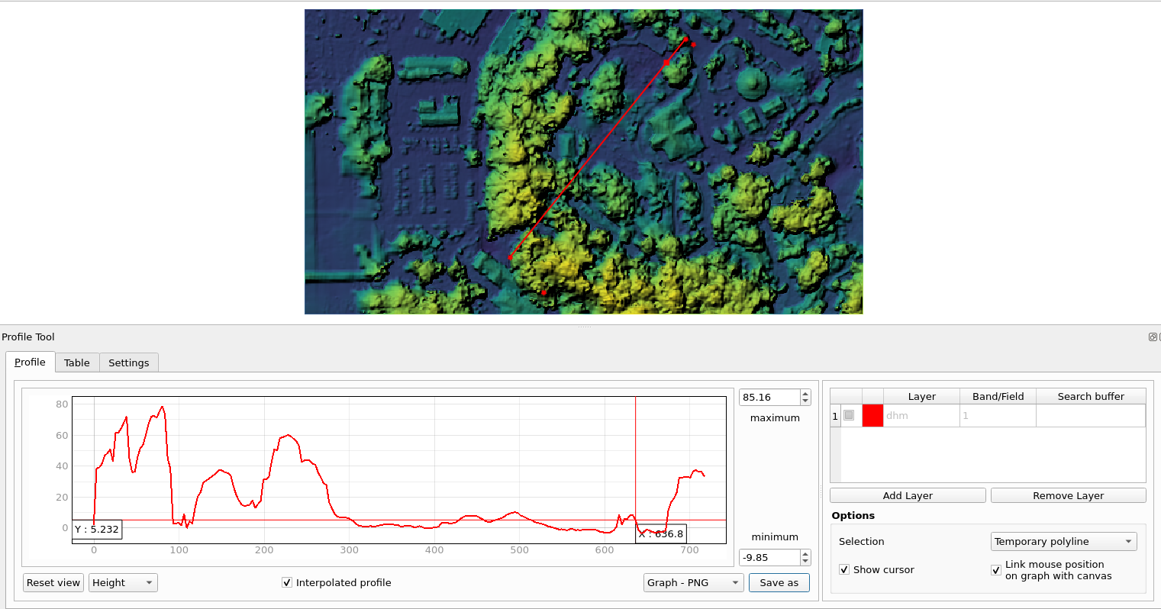The width and height of the screenshot is (1161, 609).
Task: Undock the Profile Tool panel
Action: click(1152, 337)
